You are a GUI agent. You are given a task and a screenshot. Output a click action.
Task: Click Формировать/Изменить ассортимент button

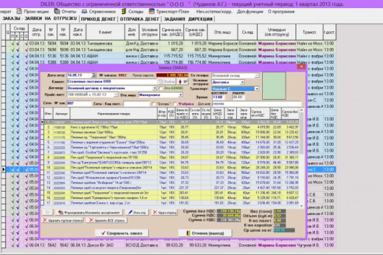89,212
